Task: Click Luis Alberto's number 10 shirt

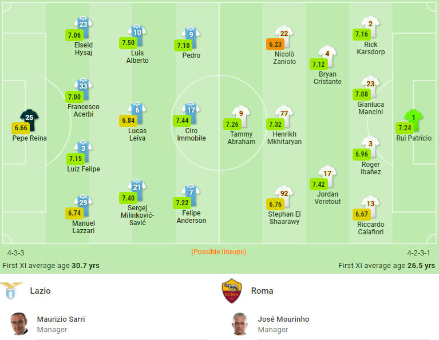Action: tap(137, 35)
